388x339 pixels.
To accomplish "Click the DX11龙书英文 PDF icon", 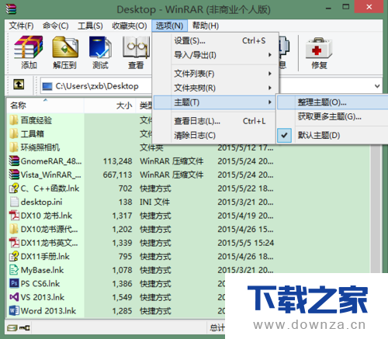I will [x=14, y=243].
